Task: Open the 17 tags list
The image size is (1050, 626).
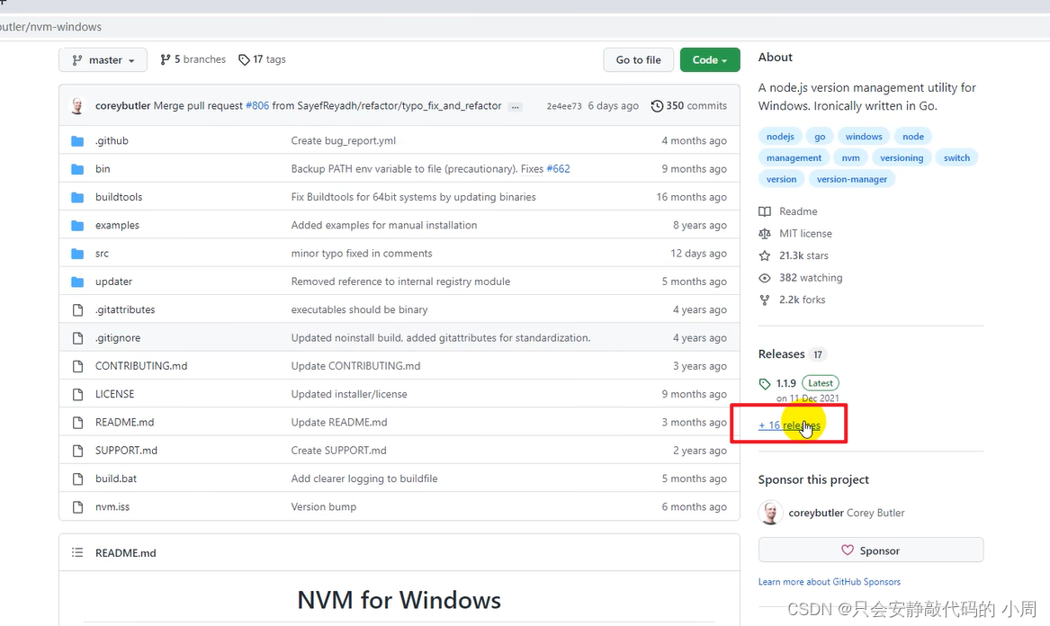Action: [262, 59]
